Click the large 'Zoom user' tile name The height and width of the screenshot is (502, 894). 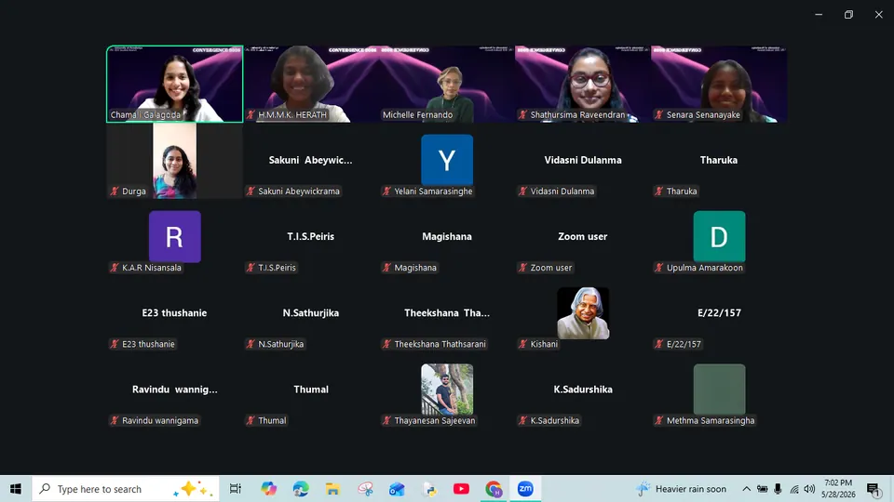(x=583, y=236)
